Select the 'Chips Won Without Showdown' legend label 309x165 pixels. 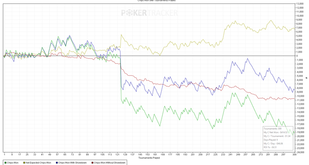(x=109, y=163)
